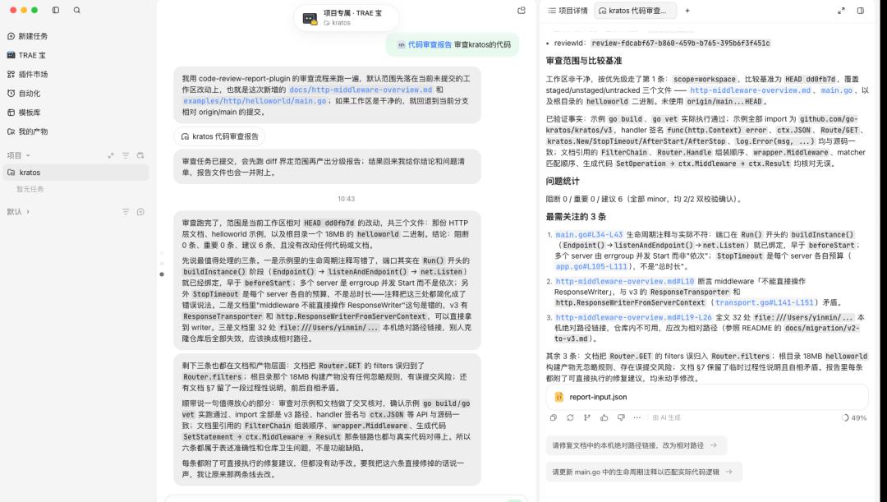Open filter icon in 项目 header
The width and height of the screenshot is (887, 502).
[126, 155]
